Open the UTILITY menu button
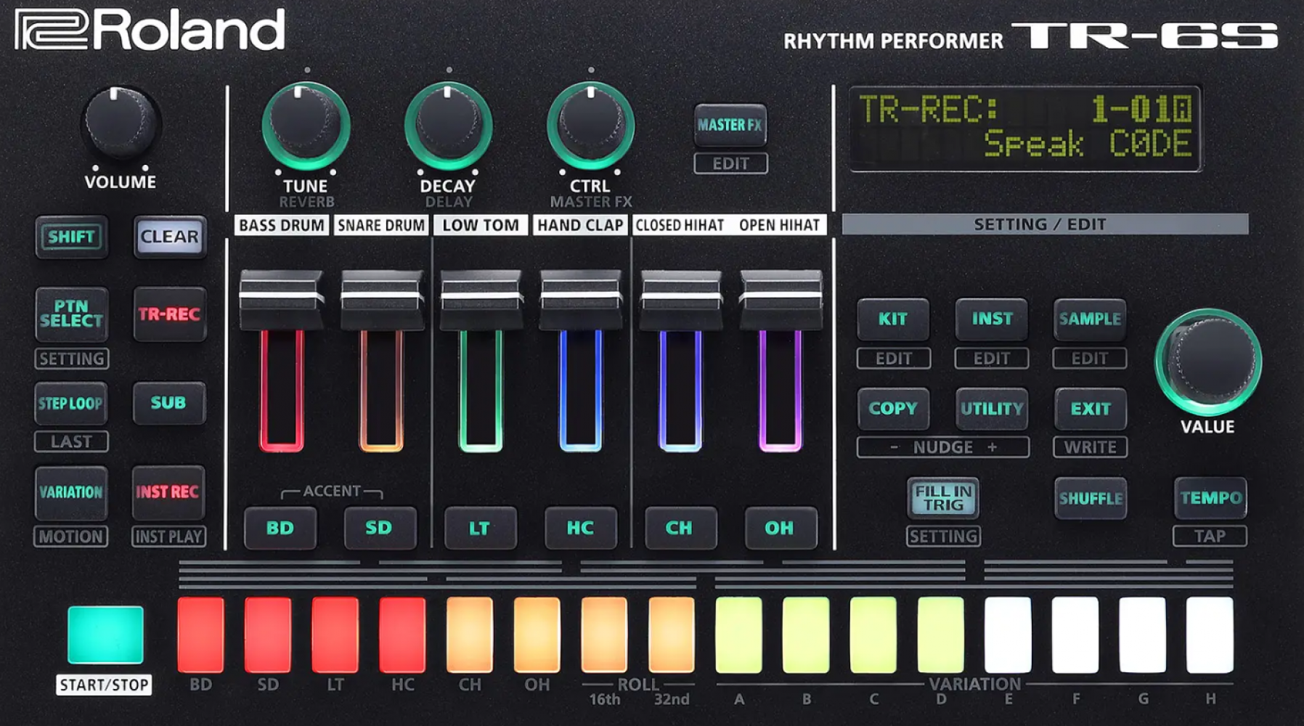 point(991,409)
